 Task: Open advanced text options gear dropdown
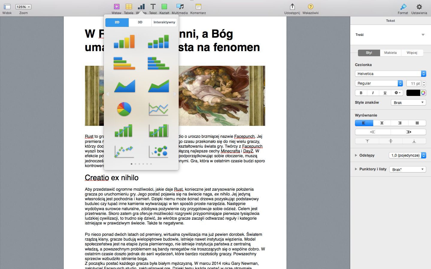(x=397, y=93)
